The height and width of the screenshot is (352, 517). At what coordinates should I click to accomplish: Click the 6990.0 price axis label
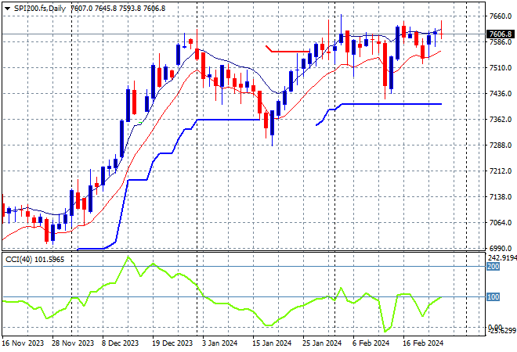coord(500,248)
